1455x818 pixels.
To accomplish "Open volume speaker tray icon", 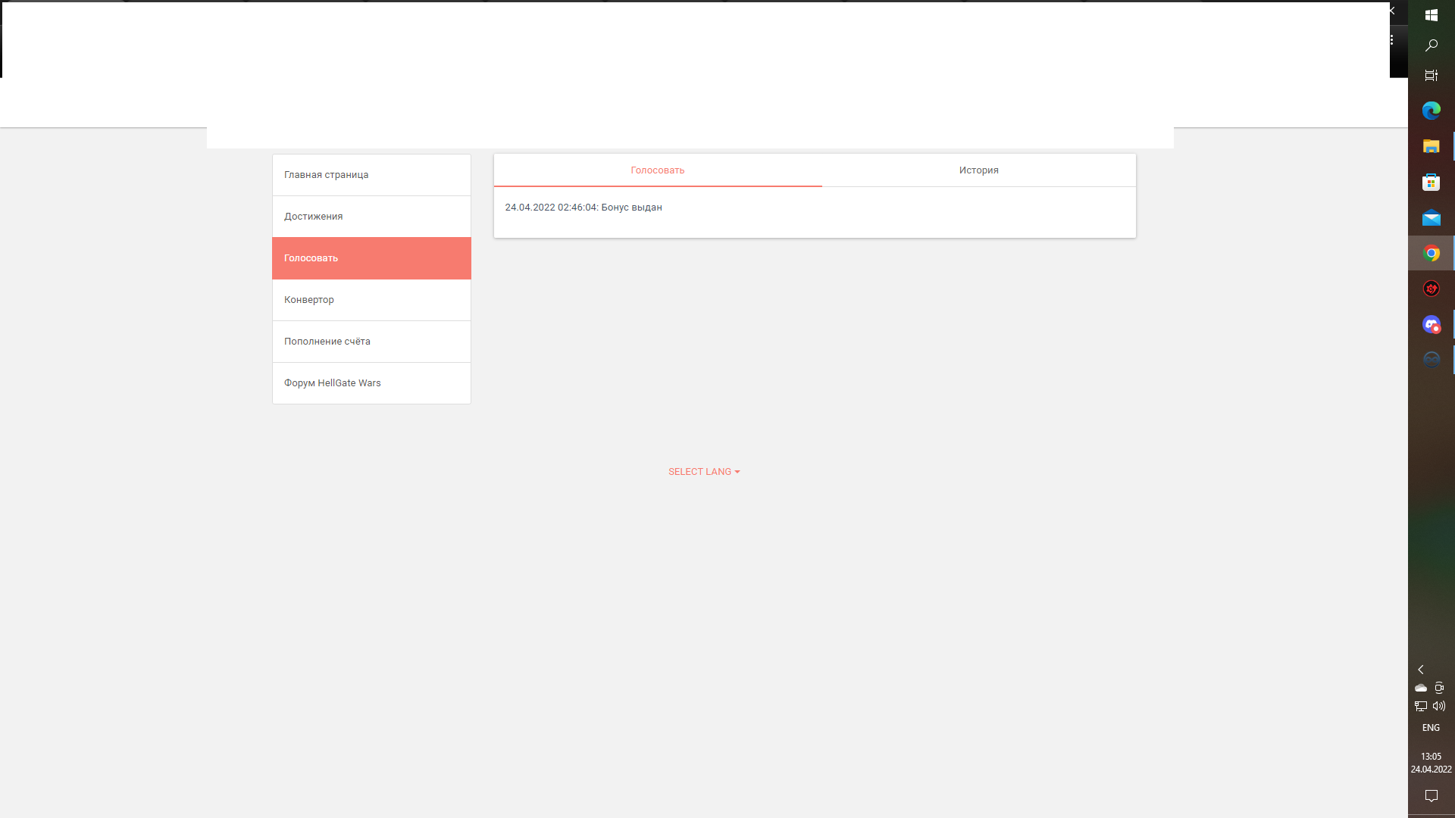I will pyautogui.click(x=1439, y=706).
